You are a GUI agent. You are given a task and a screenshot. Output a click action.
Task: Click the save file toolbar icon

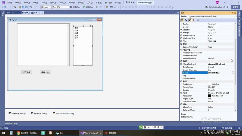(23, 7)
